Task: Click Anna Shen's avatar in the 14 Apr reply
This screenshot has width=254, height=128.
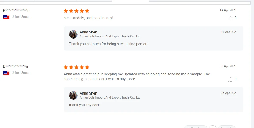Action: [73, 34]
